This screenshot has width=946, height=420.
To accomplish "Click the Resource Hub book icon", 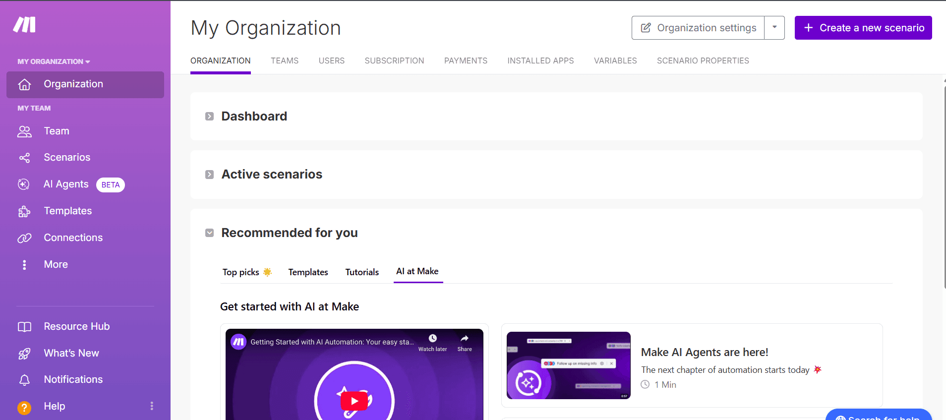I will [x=24, y=327].
